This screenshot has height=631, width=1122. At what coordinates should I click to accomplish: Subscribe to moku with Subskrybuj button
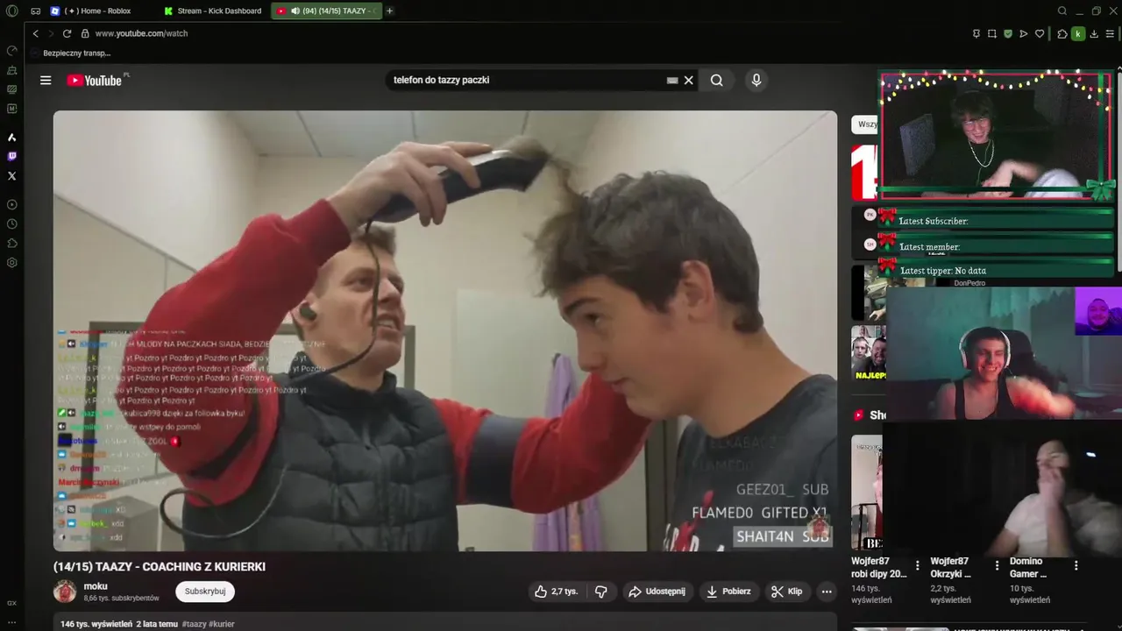click(205, 592)
